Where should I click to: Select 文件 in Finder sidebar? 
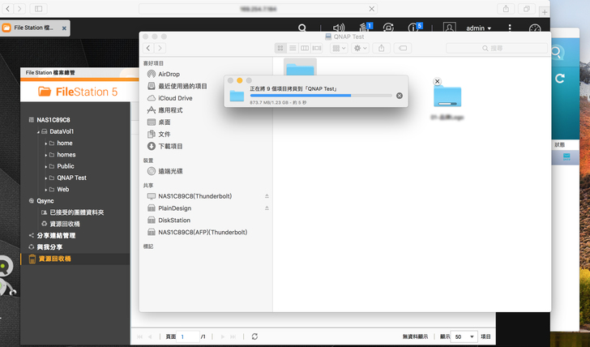click(164, 135)
